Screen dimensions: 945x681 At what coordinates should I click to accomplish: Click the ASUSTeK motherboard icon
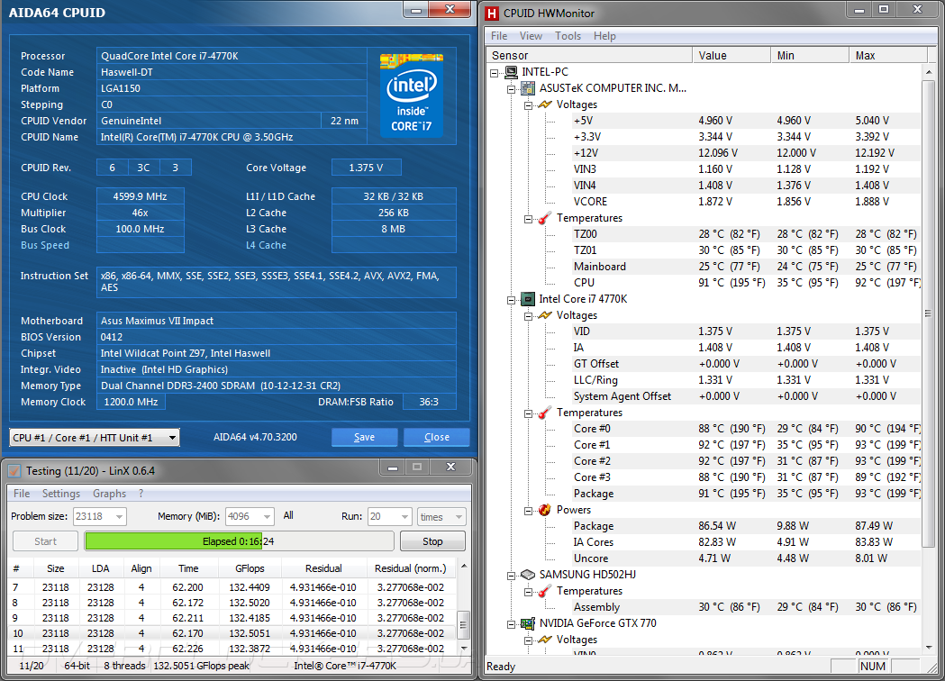coord(528,88)
